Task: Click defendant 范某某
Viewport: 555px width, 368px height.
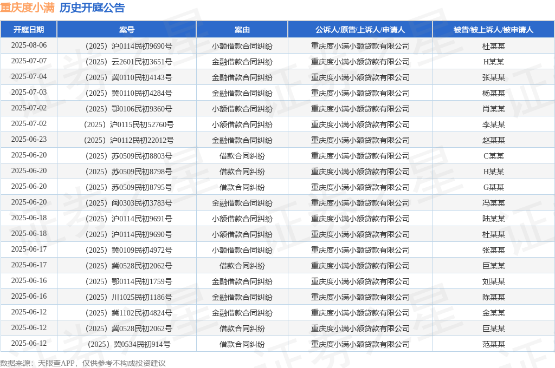Action: 493,344
